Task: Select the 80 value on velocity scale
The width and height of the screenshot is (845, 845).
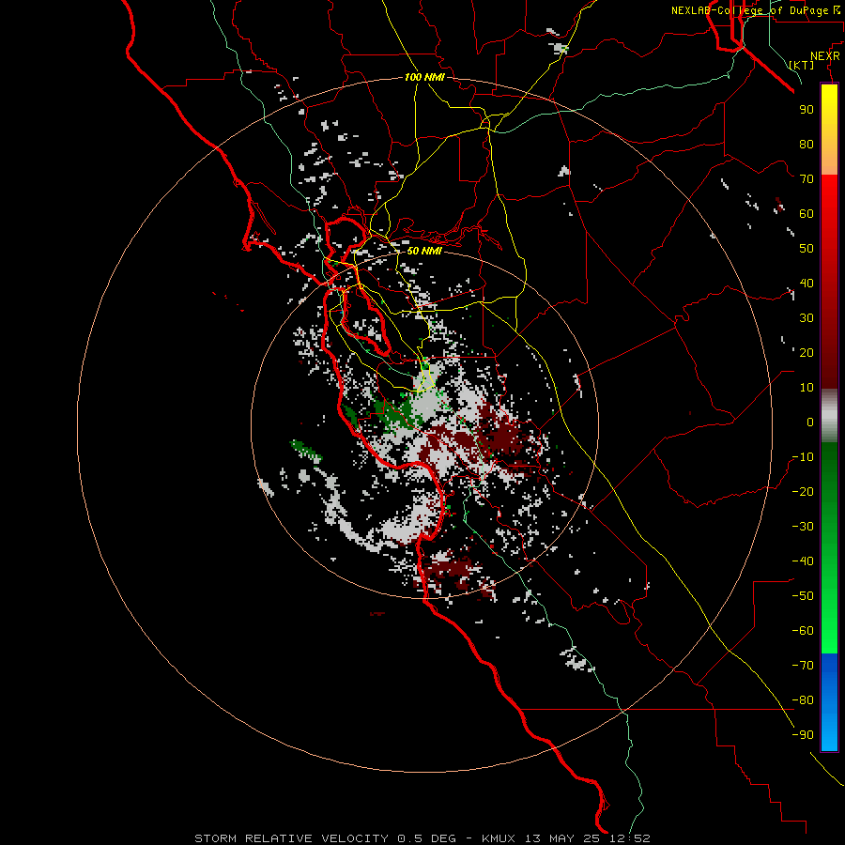Action: point(807,145)
